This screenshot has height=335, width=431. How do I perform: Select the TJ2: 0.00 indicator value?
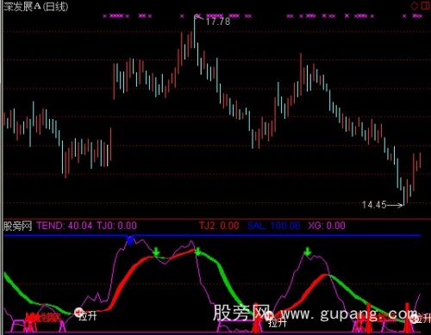tap(219, 226)
